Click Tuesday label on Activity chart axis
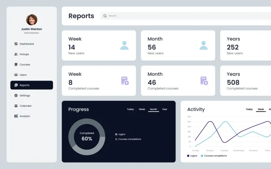 coord(224,151)
